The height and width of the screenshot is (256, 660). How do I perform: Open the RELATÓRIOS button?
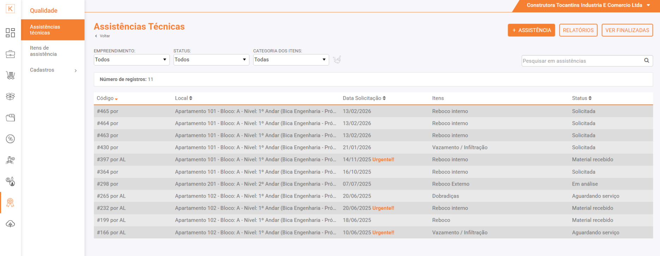click(578, 30)
